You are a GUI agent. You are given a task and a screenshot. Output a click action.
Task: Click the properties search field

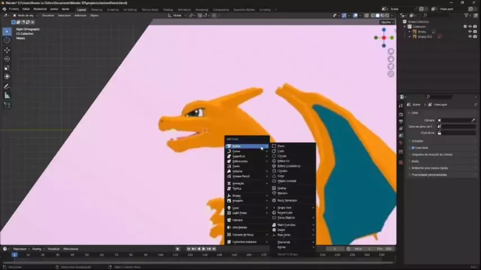click(439, 97)
